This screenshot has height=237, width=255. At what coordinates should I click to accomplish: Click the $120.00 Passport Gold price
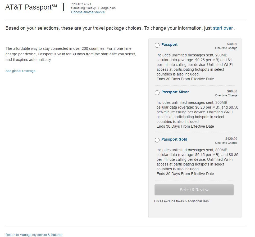(x=231, y=139)
